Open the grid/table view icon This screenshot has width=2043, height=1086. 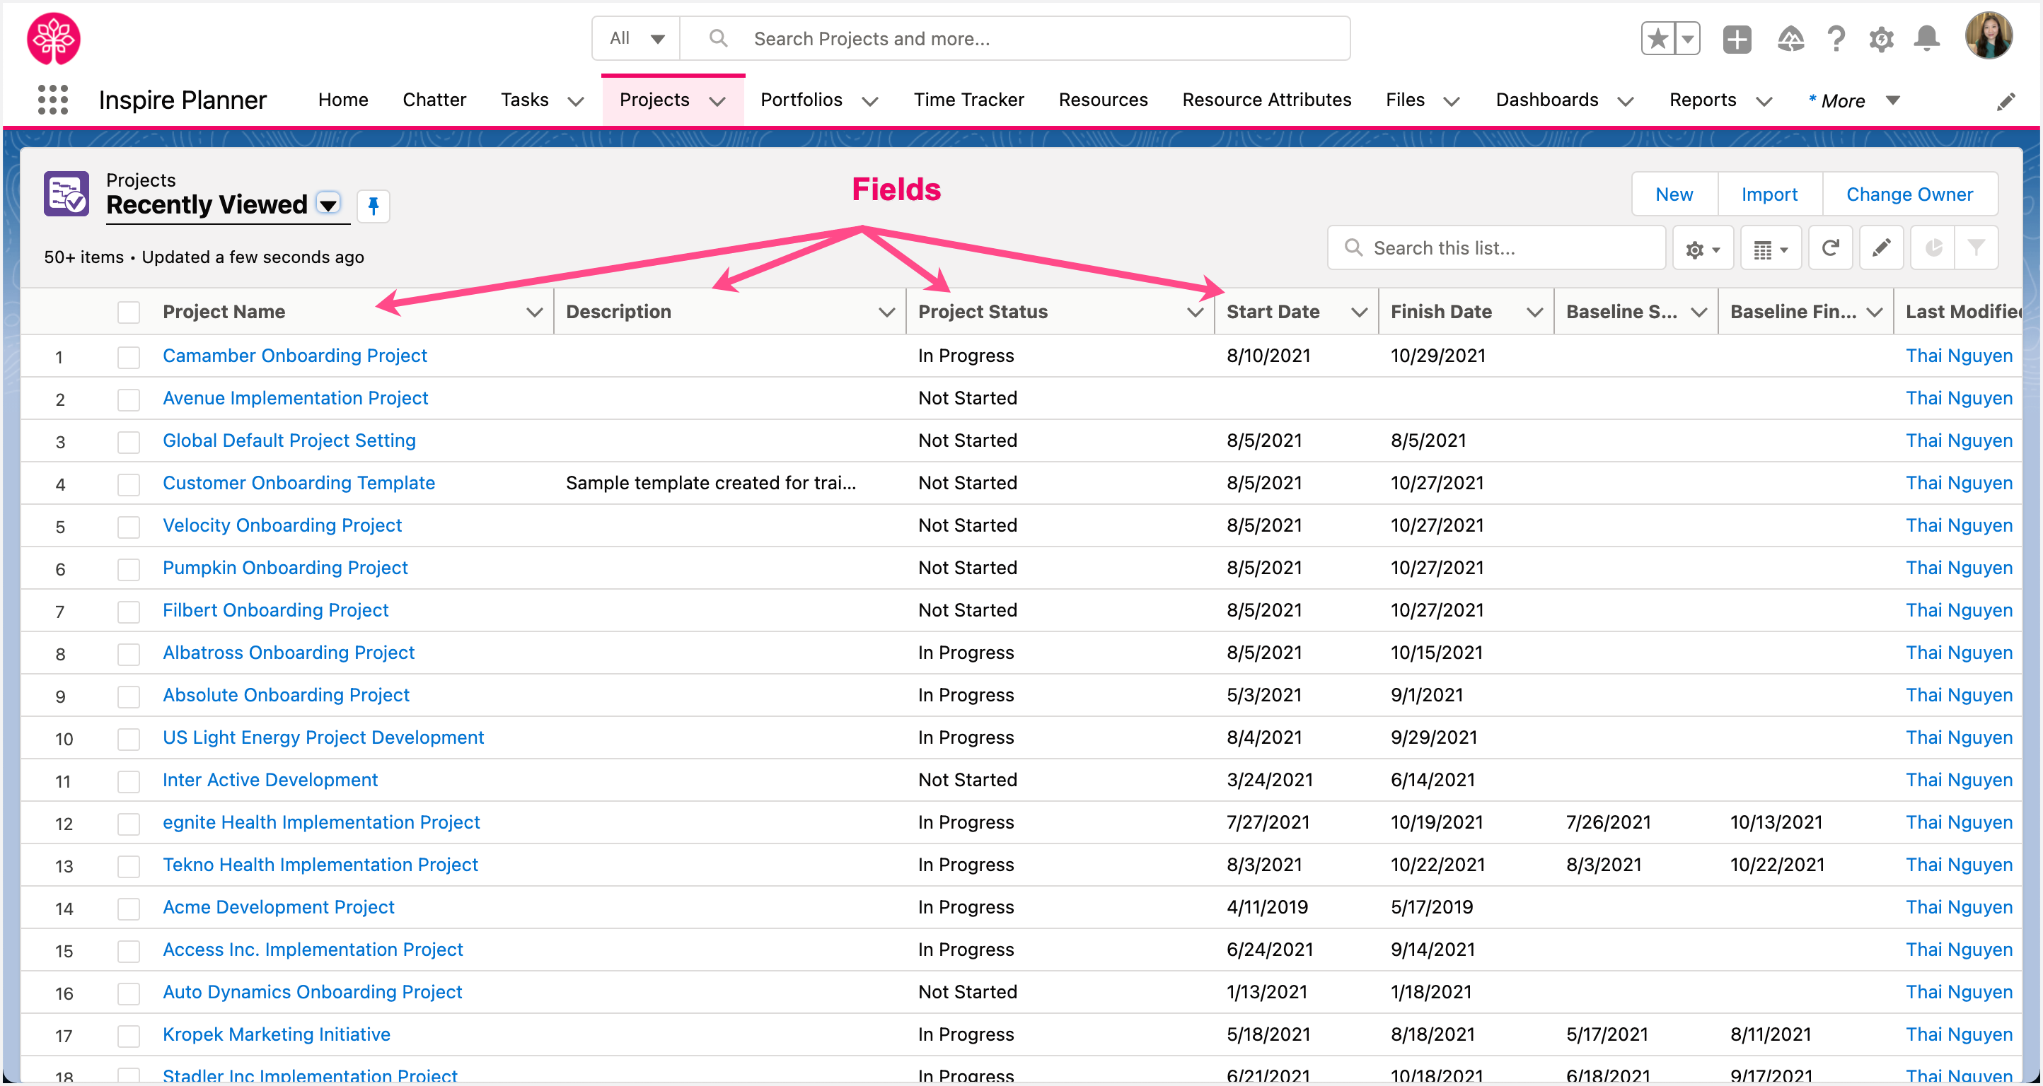(1767, 247)
